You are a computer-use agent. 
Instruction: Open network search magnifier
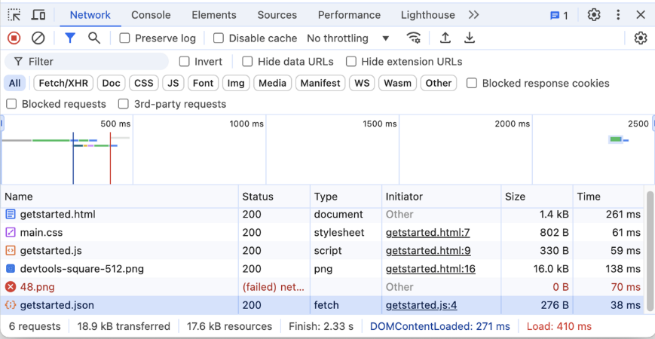94,38
